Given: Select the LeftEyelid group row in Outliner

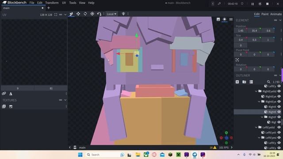Looking at the screenshot, I should [x=257, y=127].
